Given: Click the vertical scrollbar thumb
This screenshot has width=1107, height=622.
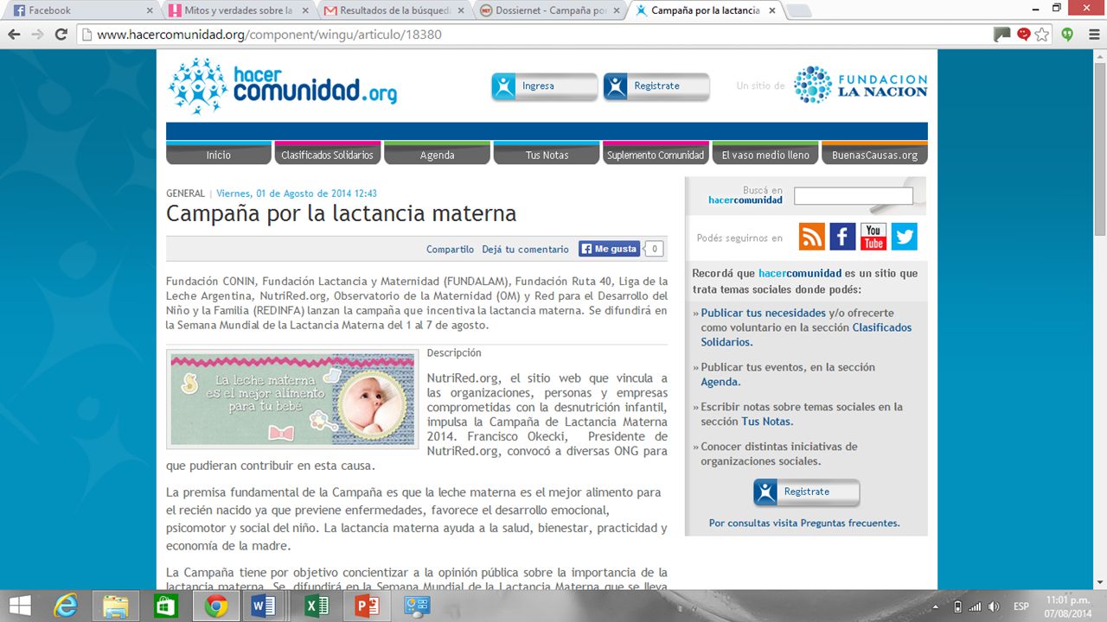Looking at the screenshot, I should coord(1100,147).
